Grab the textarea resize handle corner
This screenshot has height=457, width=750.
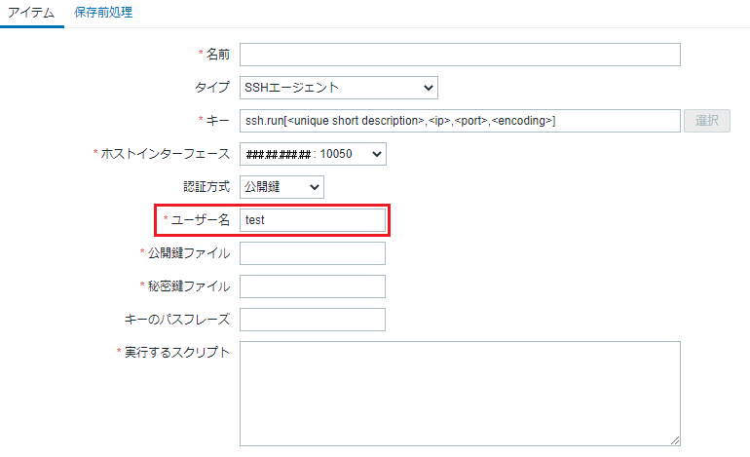click(675, 440)
